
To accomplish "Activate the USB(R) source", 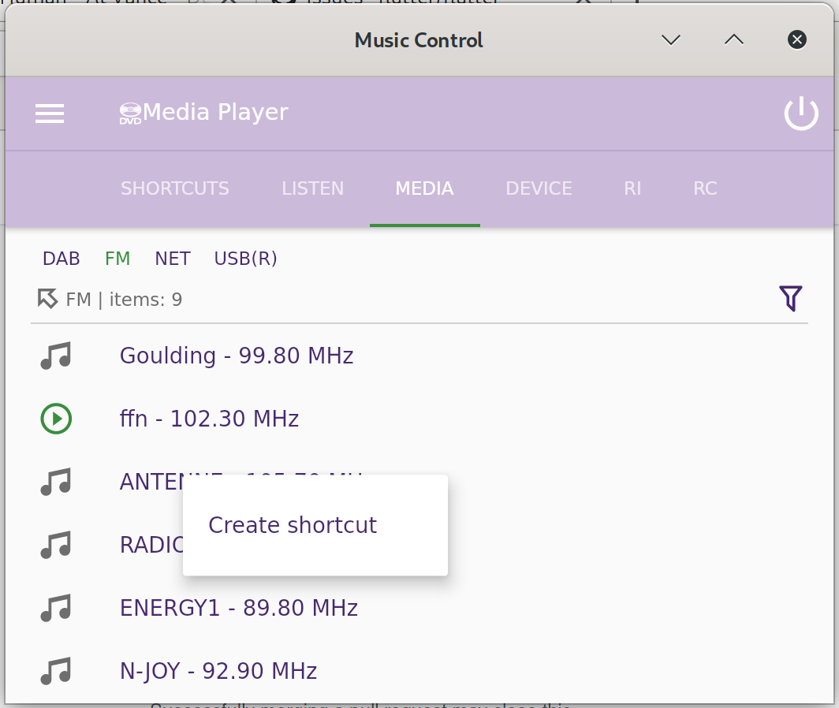I will pyautogui.click(x=244, y=258).
